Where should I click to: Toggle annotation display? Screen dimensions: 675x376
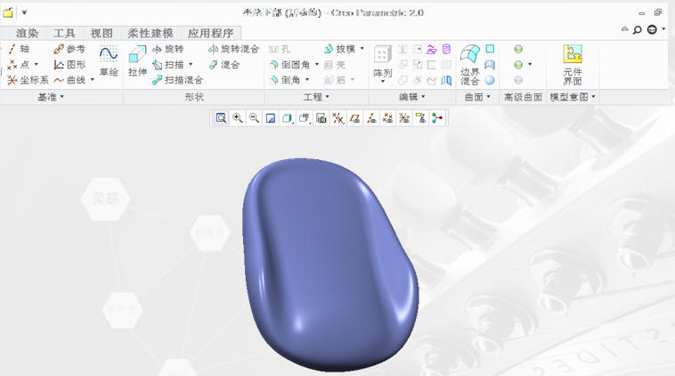[x=420, y=118]
